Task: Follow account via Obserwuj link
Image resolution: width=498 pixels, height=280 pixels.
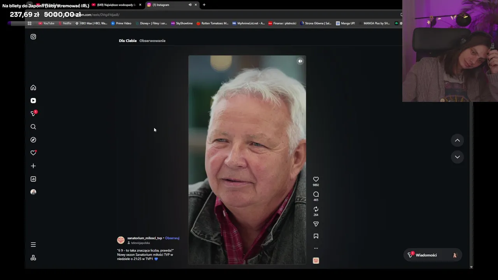Action: [172, 238]
